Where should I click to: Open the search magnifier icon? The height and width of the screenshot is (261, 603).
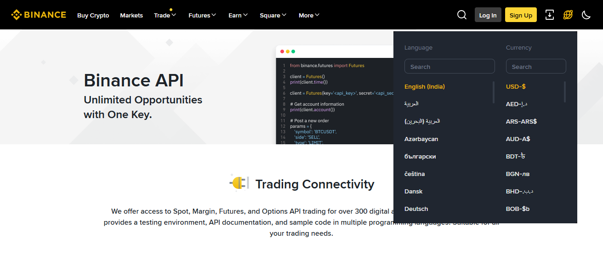tap(462, 15)
